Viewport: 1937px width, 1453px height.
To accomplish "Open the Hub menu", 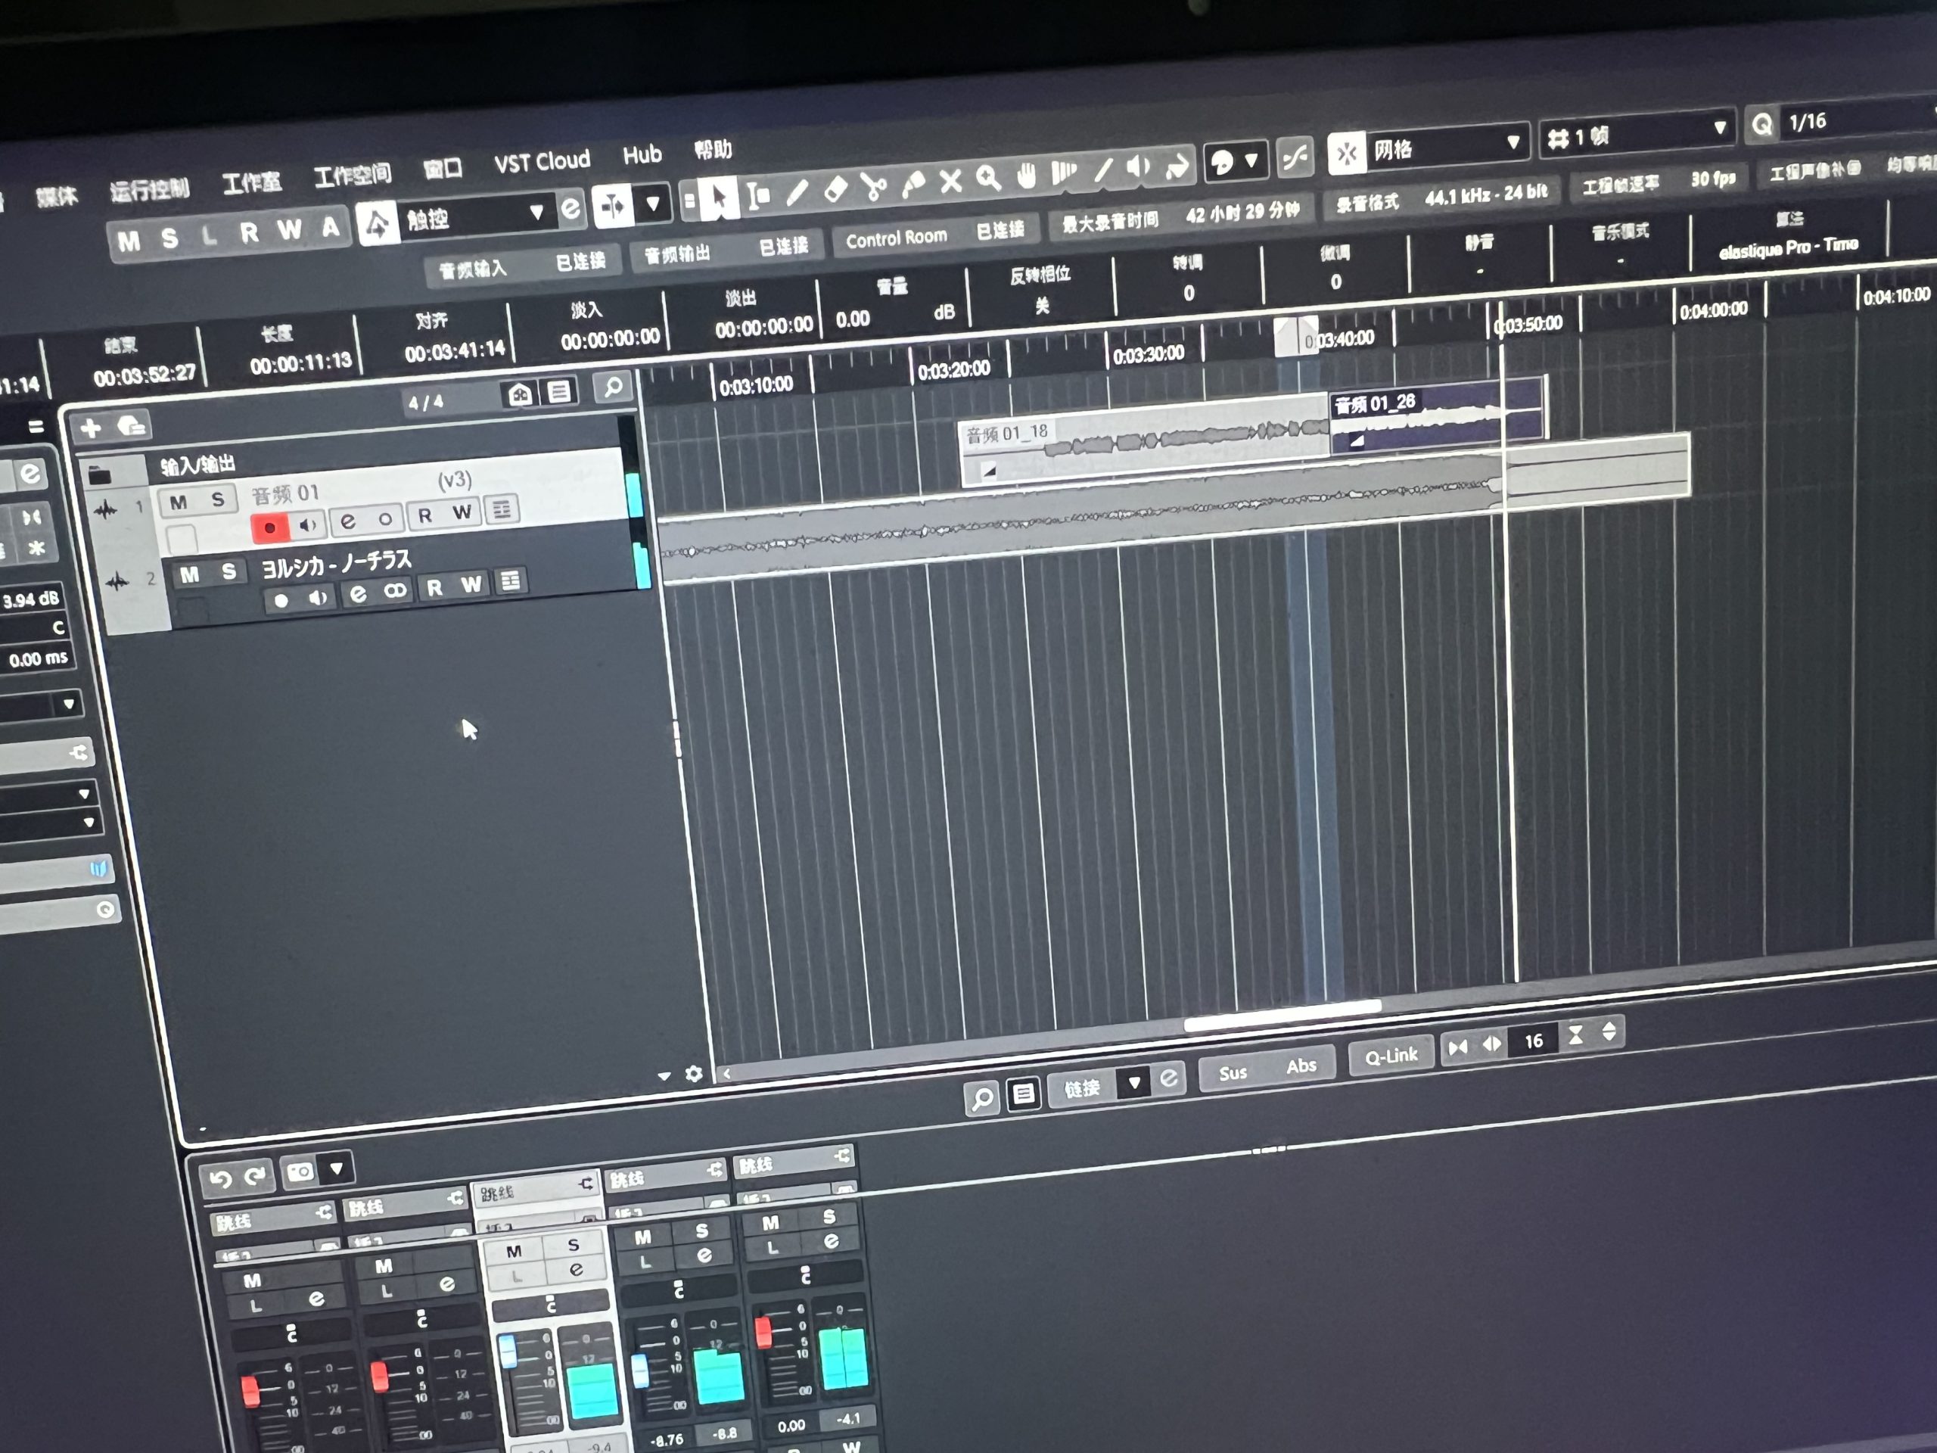I will click(x=642, y=155).
